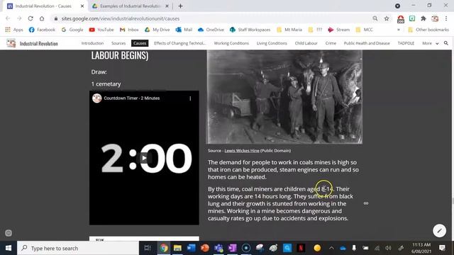
Task: Open the browser home page
Action: [x=42, y=18]
